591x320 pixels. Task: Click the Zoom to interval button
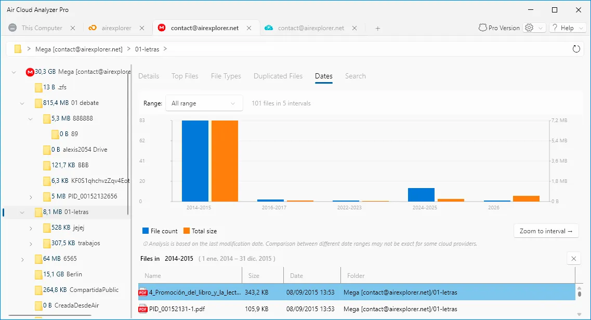coord(546,231)
